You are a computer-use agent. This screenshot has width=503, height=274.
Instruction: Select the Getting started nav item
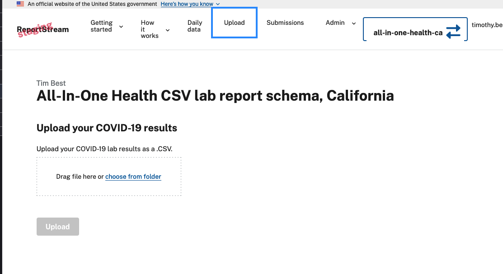point(101,26)
